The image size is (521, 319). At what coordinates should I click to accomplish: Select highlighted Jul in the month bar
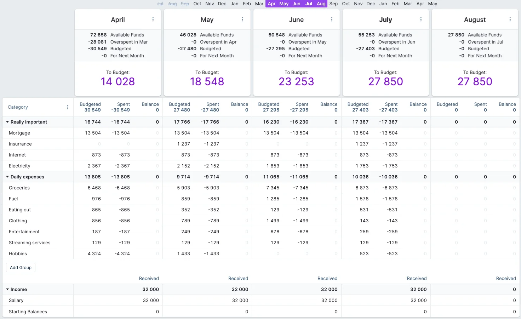point(309,4)
